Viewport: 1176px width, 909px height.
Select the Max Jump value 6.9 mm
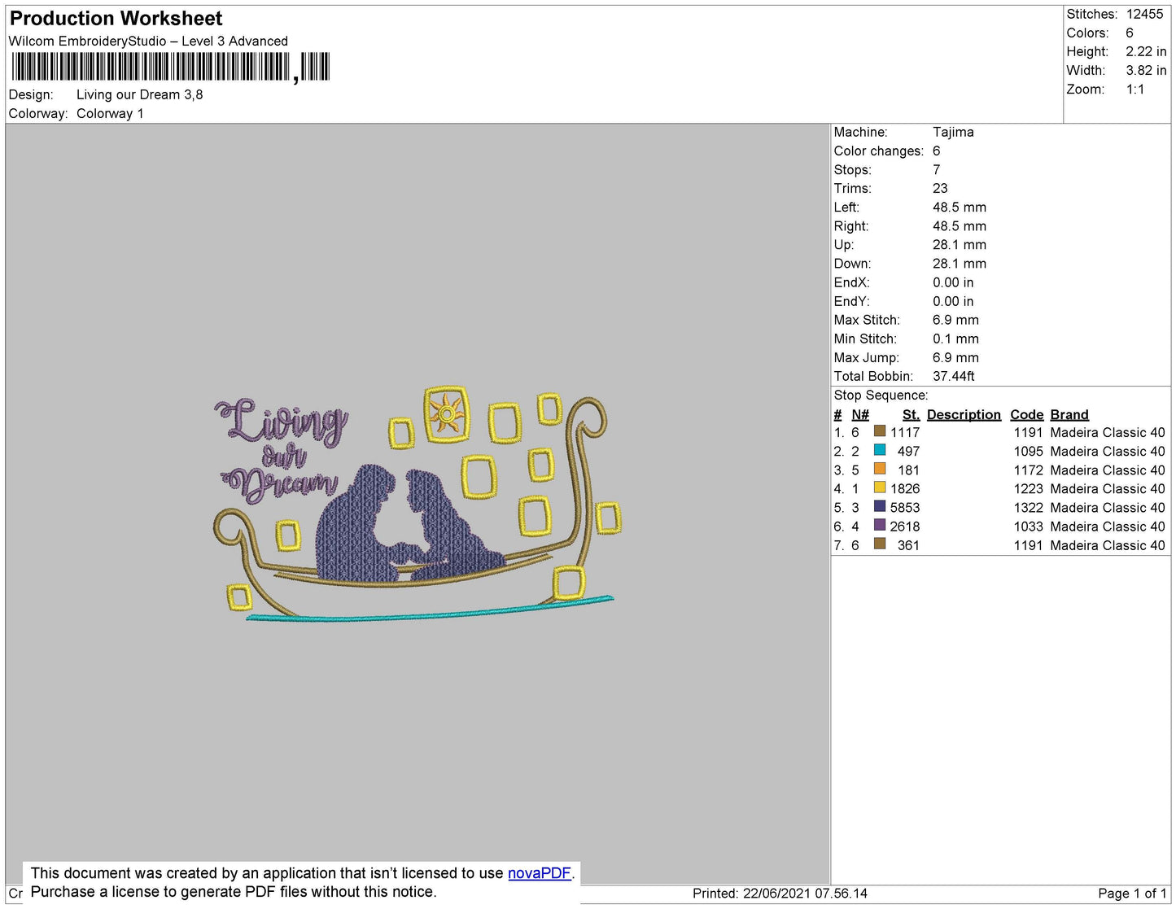pos(955,357)
